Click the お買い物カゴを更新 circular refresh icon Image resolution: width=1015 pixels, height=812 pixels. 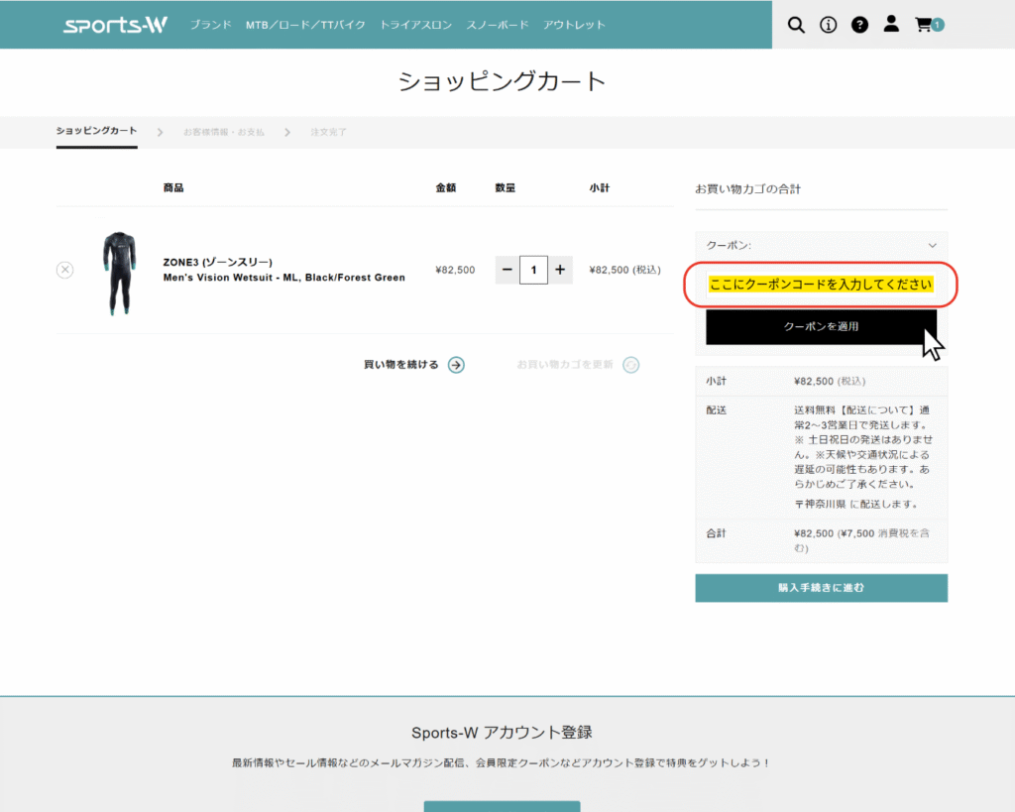point(631,364)
